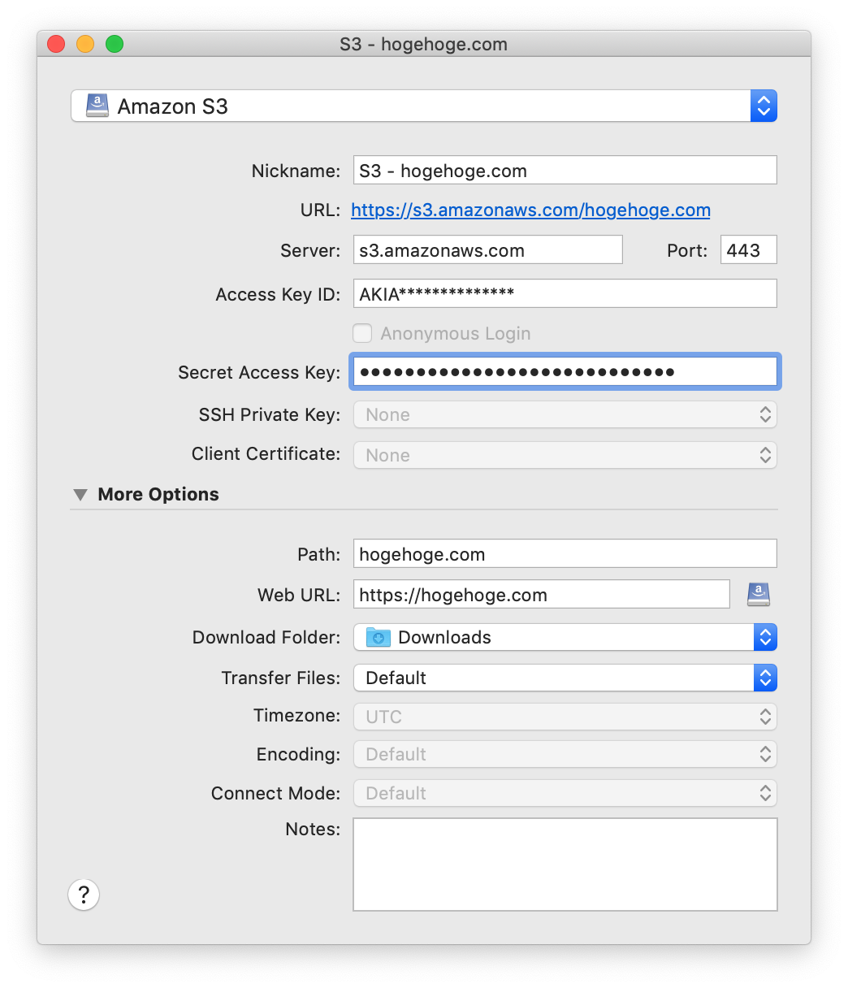Open the Amazon S3 protocol dropdown
The width and height of the screenshot is (848, 988).
click(424, 106)
